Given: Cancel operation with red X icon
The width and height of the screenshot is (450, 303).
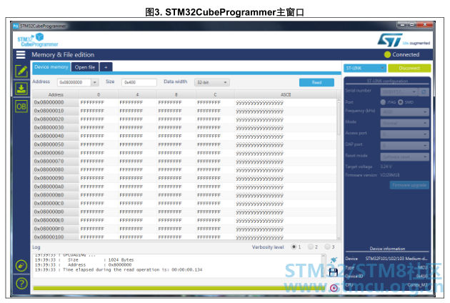Looking at the screenshot, I should pos(334,288).
